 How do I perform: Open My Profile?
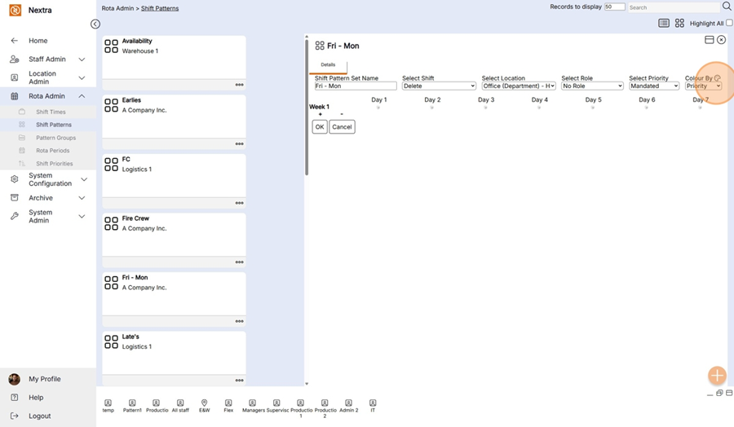pos(45,379)
